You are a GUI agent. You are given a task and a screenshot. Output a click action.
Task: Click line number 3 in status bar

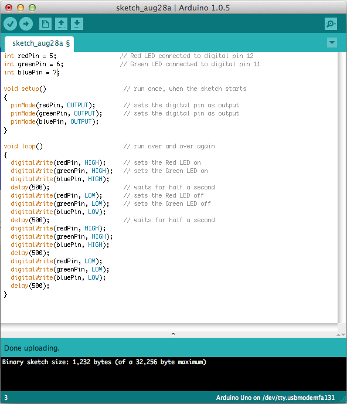coord(6,398)
